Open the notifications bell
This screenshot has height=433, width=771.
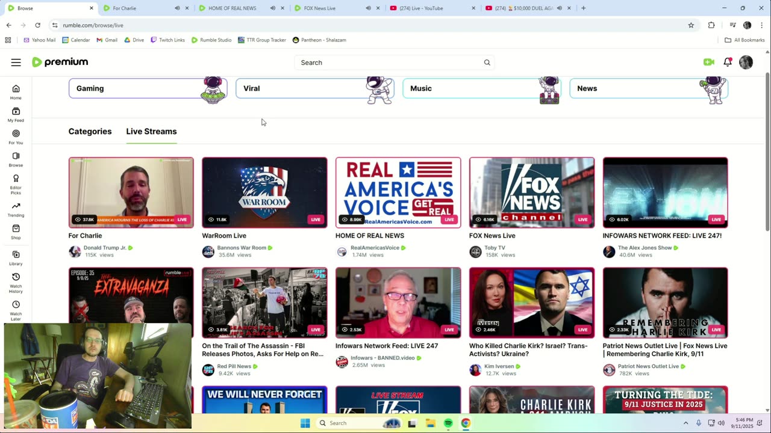pyautogui.click(x=728, y=62)
